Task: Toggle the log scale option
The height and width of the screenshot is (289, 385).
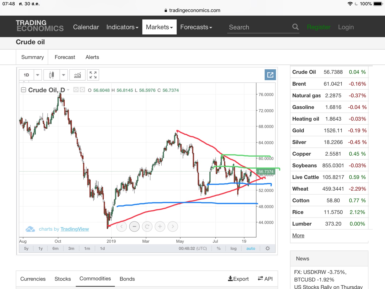Action: [x=233, y=248]
